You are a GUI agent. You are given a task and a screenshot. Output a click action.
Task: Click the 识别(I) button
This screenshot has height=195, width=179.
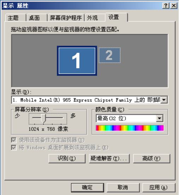(67, 158)
